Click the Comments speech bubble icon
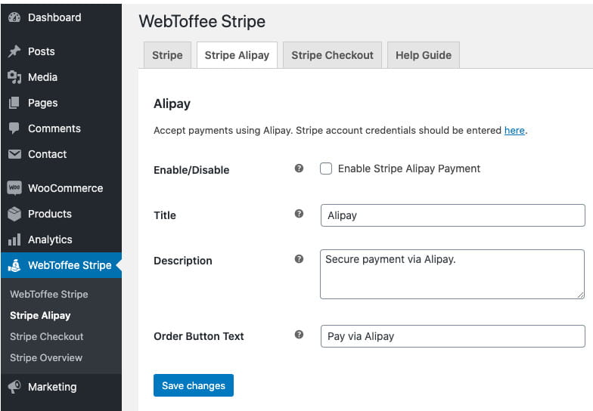Screen dimensions: 593x411 (14, 128)
